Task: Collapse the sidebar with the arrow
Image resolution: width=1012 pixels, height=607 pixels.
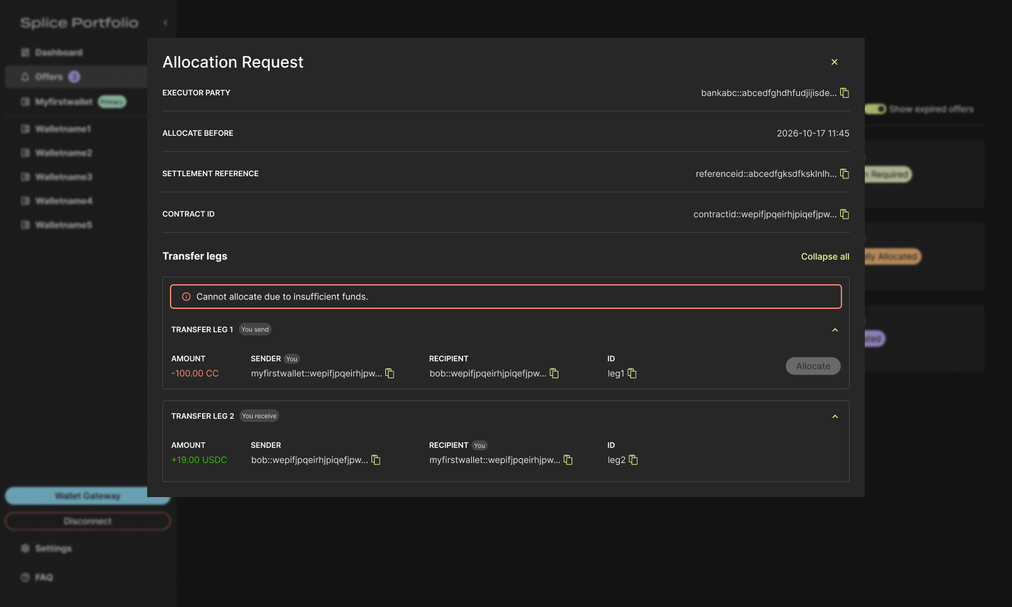Action: (166, 23)
